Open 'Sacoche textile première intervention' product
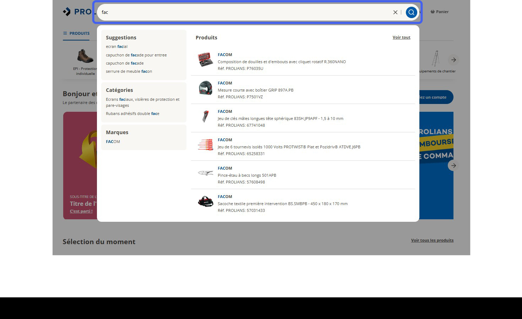522x319 pixels. coord(282,204)
